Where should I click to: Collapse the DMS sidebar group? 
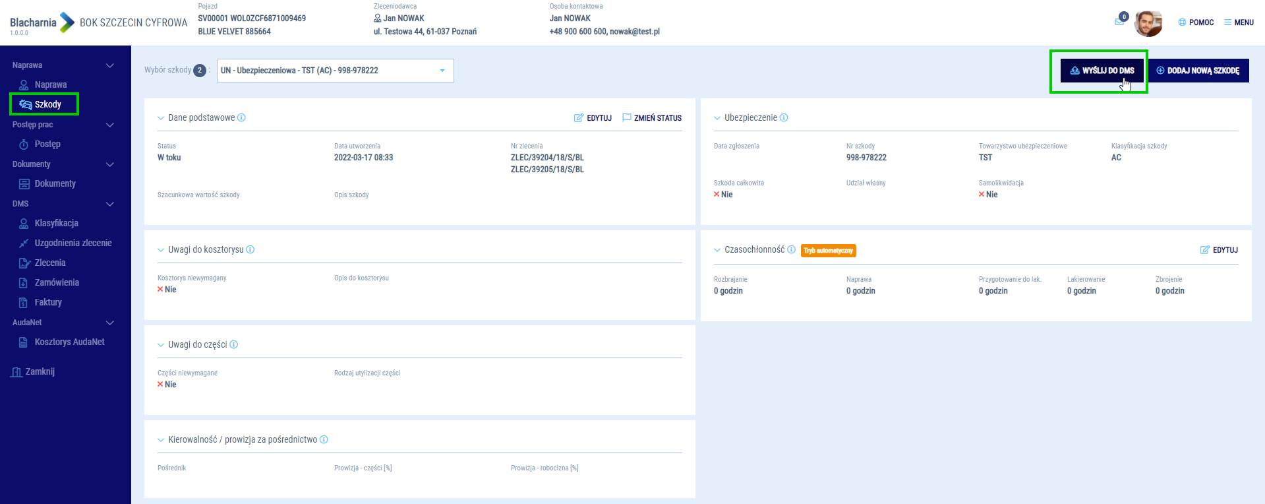coord(110,204)
